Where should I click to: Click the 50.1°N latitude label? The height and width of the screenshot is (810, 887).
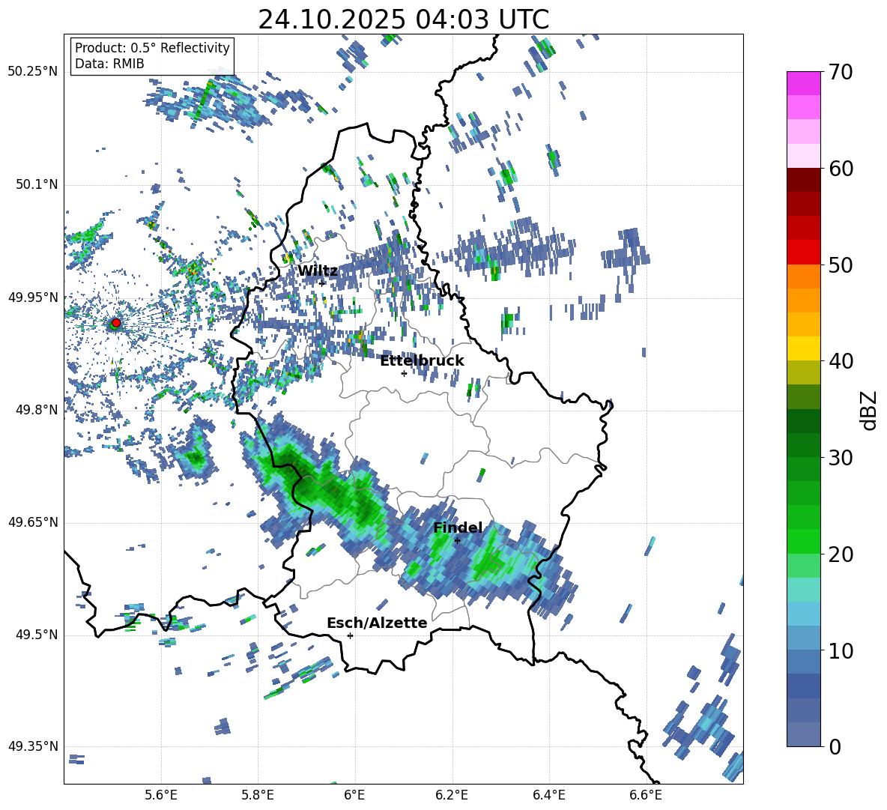coord(37,184)
